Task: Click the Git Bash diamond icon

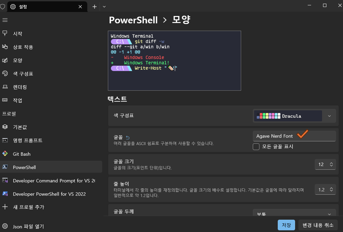Action: [5, 154]
